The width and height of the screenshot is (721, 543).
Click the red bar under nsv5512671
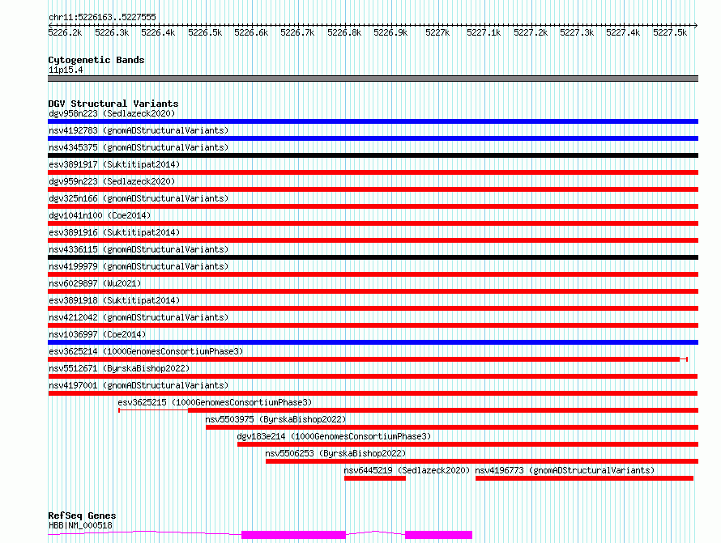coord(373,376)
